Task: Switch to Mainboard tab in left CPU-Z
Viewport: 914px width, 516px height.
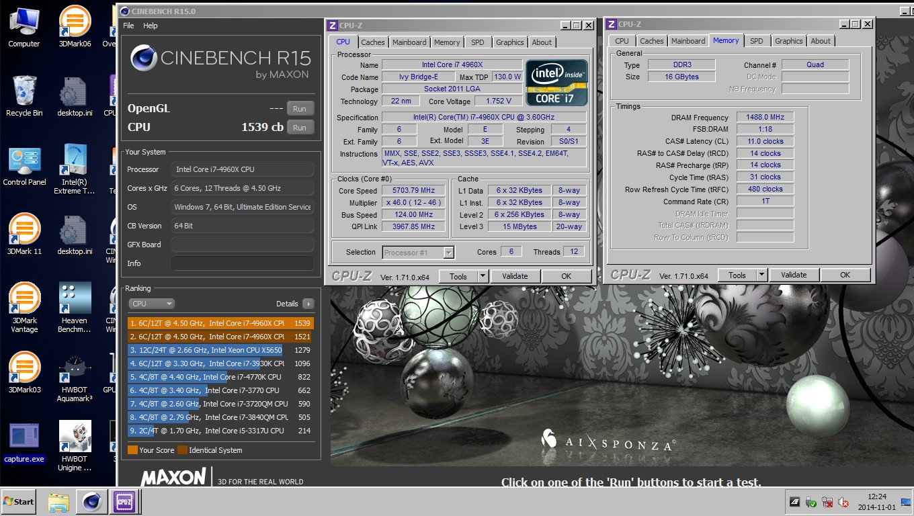Action: [x=409, y=42]
